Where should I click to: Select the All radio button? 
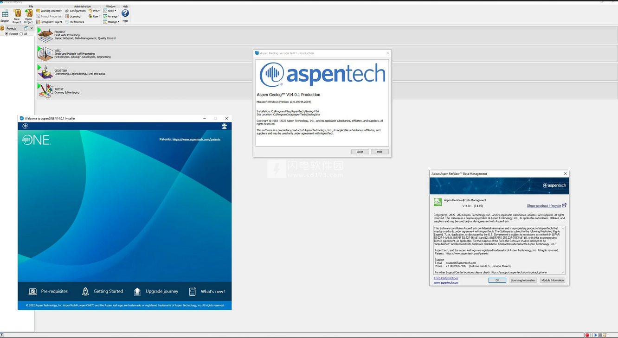tap(21, 34)
